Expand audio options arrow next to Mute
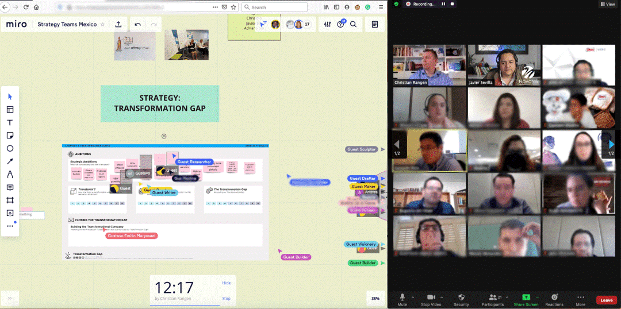This screenshot has height=309, width=621. [x=413, y=296]
